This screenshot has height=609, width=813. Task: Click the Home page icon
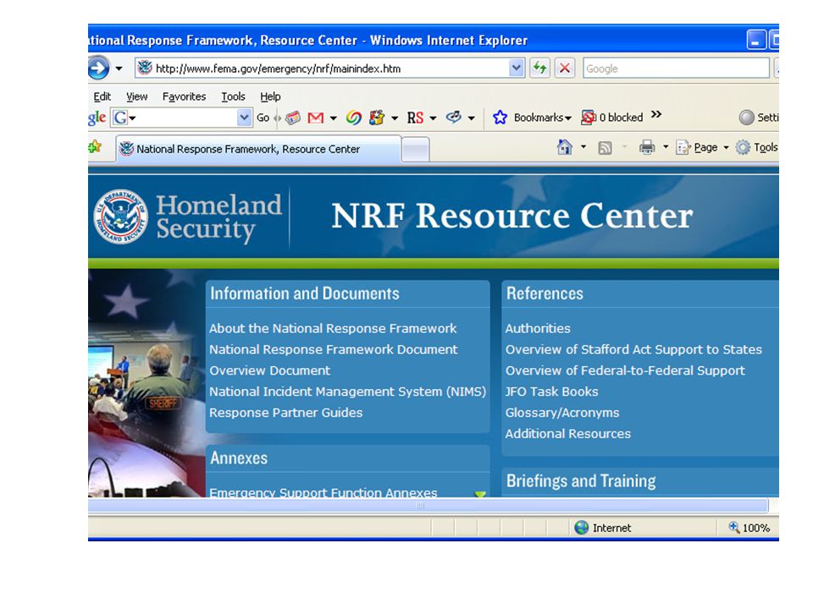click(x=565, y=147)
